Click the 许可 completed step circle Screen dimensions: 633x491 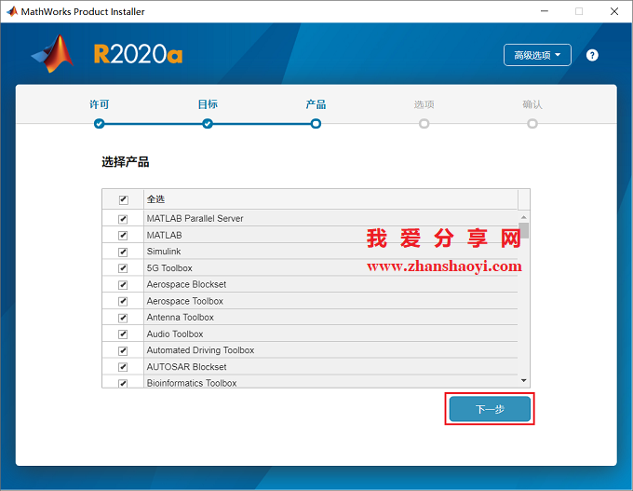tap(100, 124)
